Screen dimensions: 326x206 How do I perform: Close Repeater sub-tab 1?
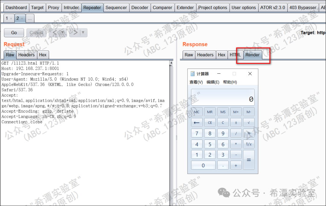[x=11, y=19]
